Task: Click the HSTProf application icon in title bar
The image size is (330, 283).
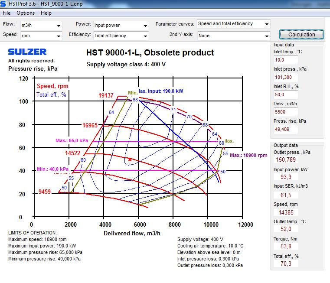Action: (x=3, y=4)
